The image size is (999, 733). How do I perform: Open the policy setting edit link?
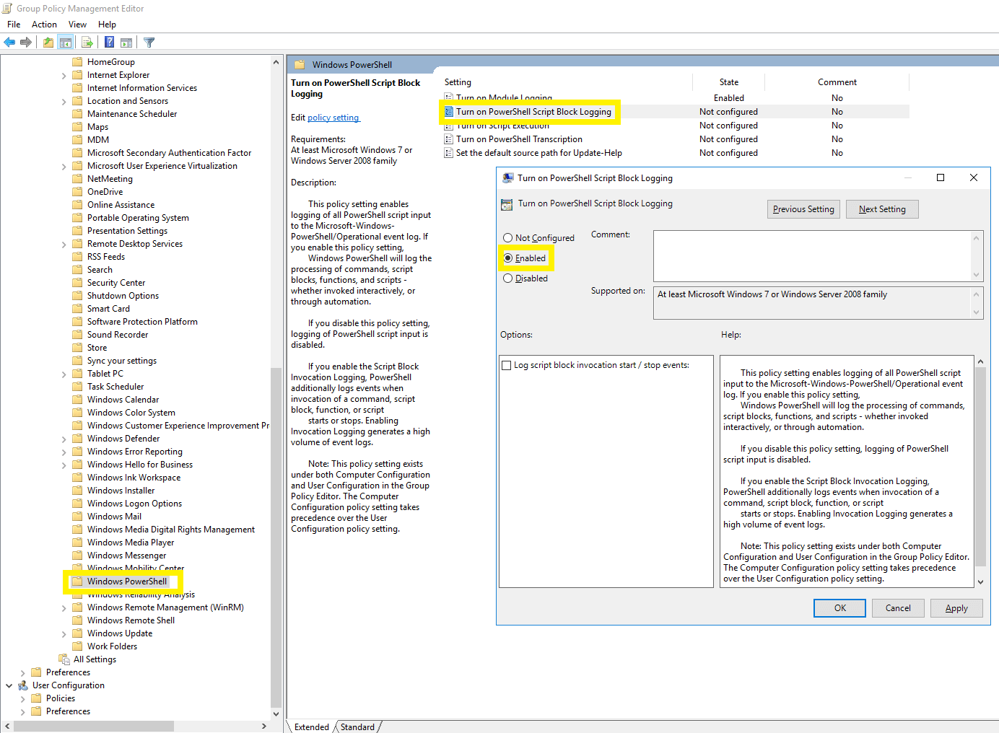(333, 117)
